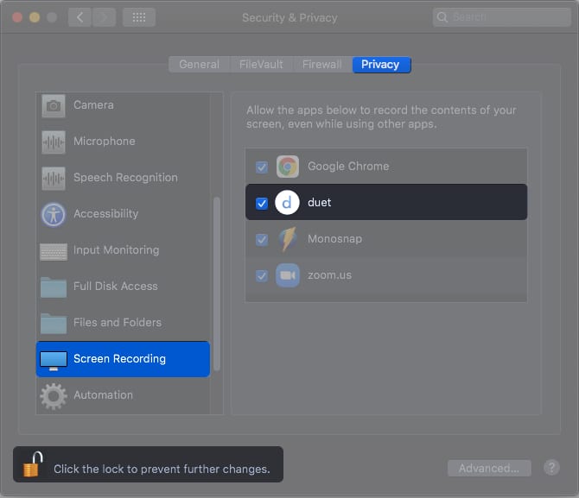Select Microphone label in the list
This screenshot has height=498, width=579.
(x=105, y=142)
